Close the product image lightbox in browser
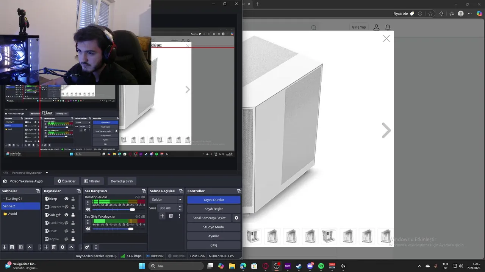 (x=386, y=39)
